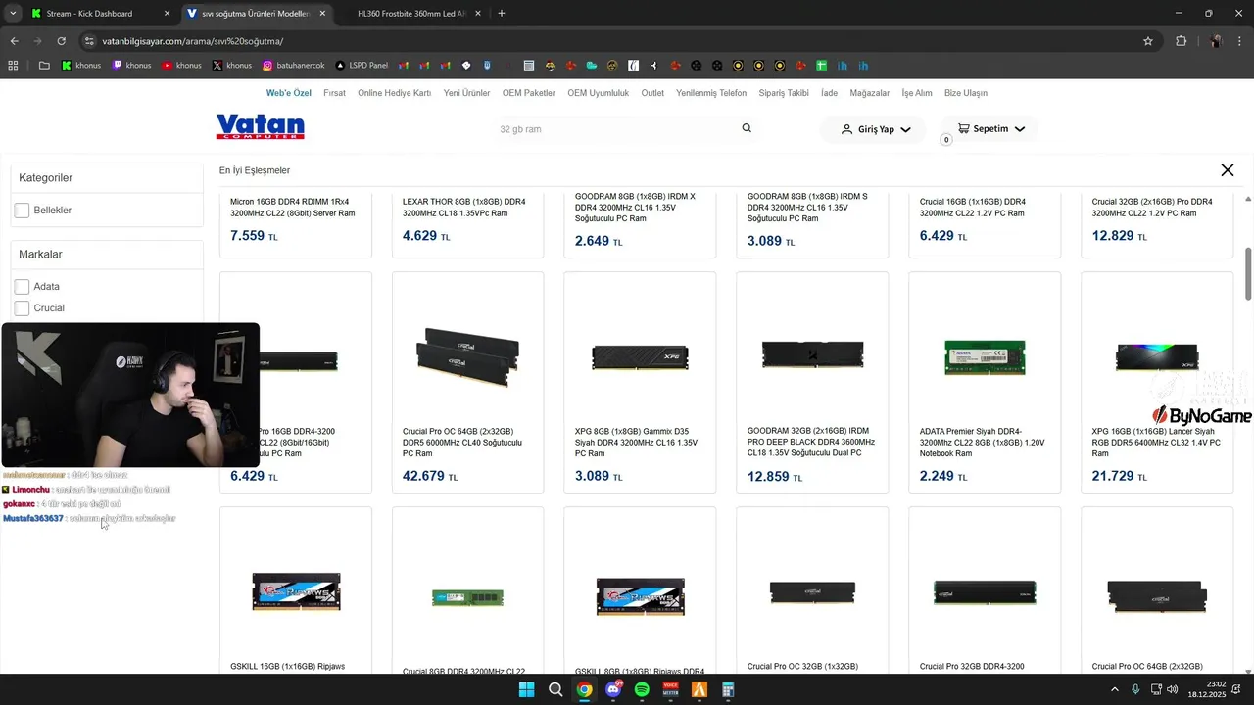Viewport: 1254px width, 705px height.
Task: Click the İşe Alım link
Action: point(917,93)
